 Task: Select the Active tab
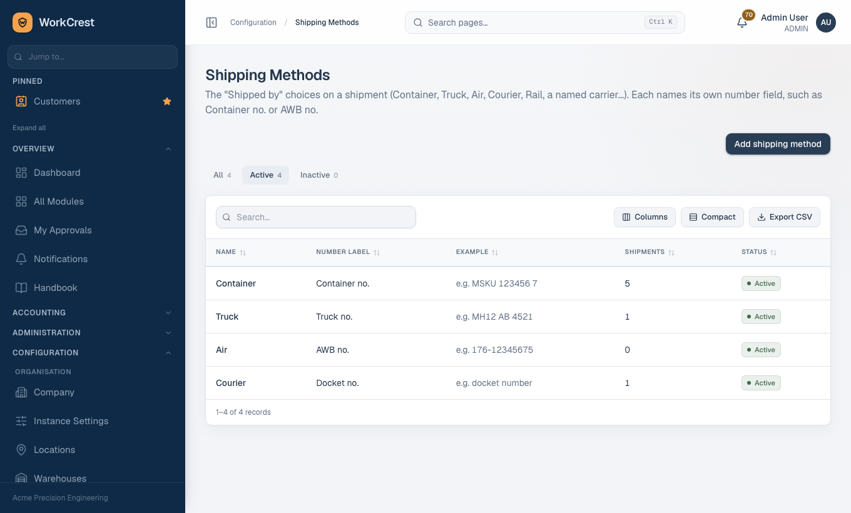[266, 175]
